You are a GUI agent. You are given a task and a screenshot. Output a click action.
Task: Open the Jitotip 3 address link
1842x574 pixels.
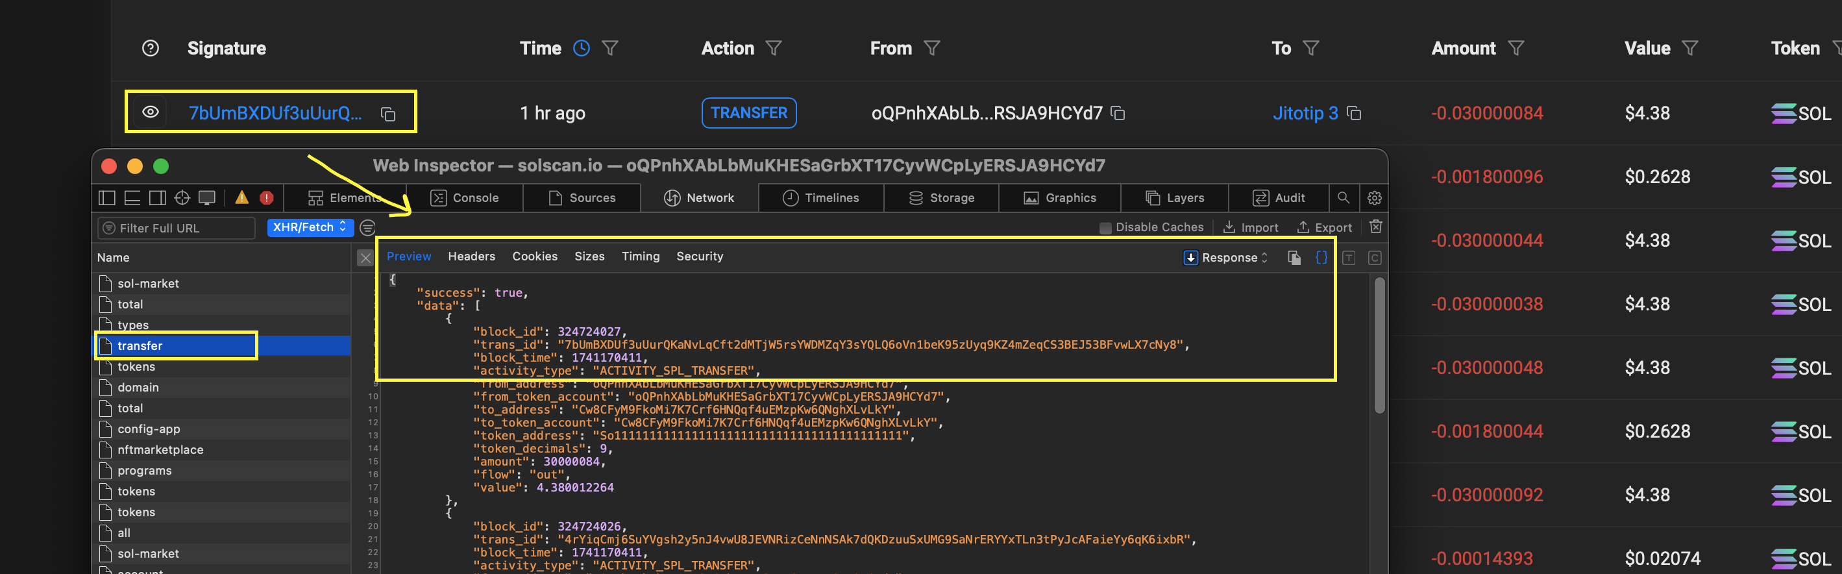[1305, 113]
